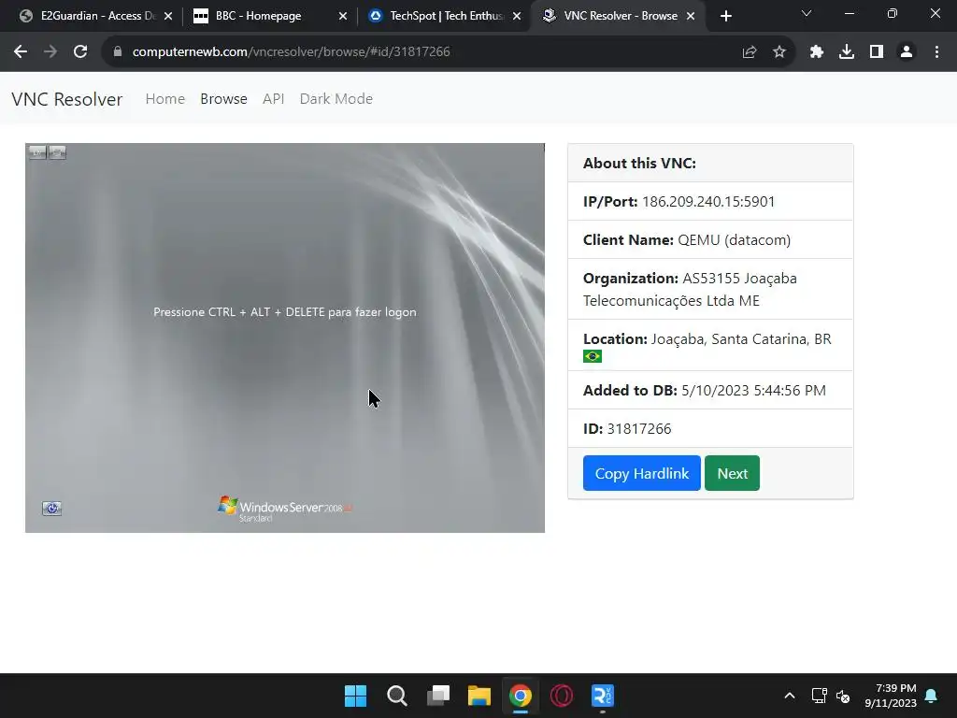Click Added to DB 5/10/2023 timestamp

tap(705, 390)
